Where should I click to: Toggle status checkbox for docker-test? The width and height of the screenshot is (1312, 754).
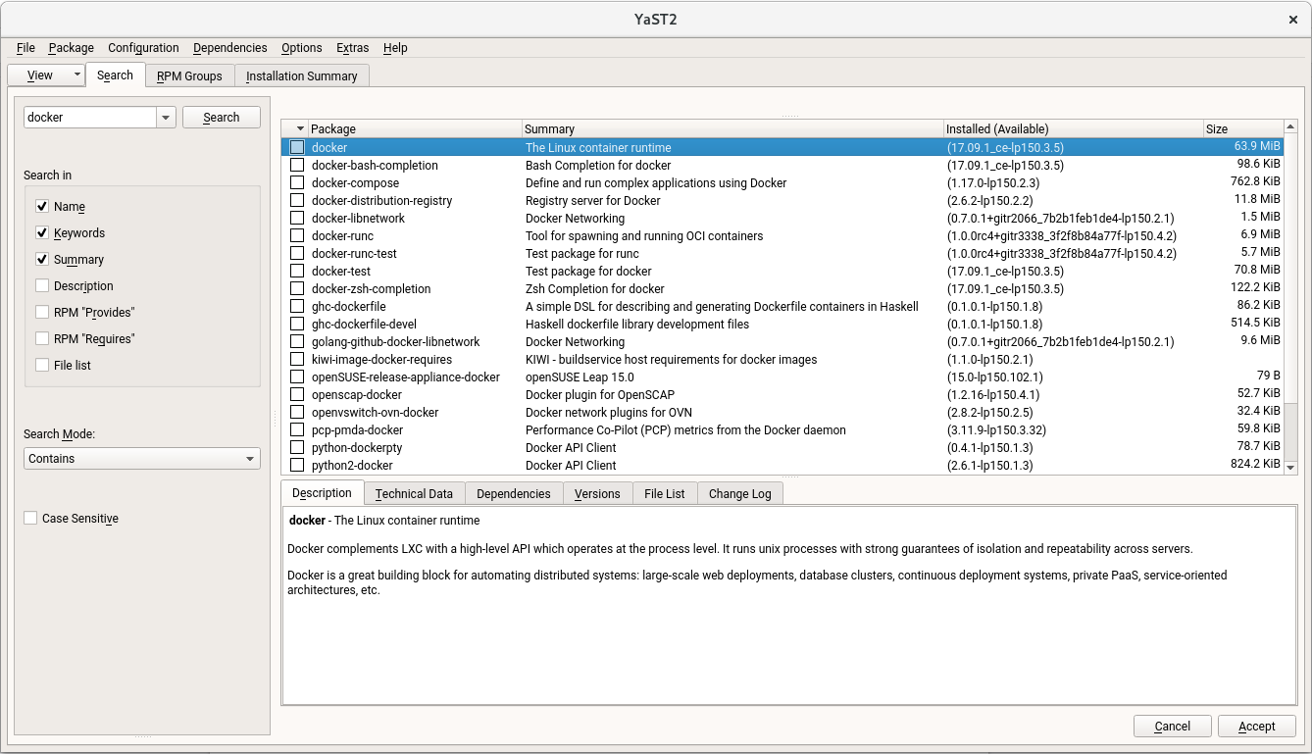[x=297, y=271]
